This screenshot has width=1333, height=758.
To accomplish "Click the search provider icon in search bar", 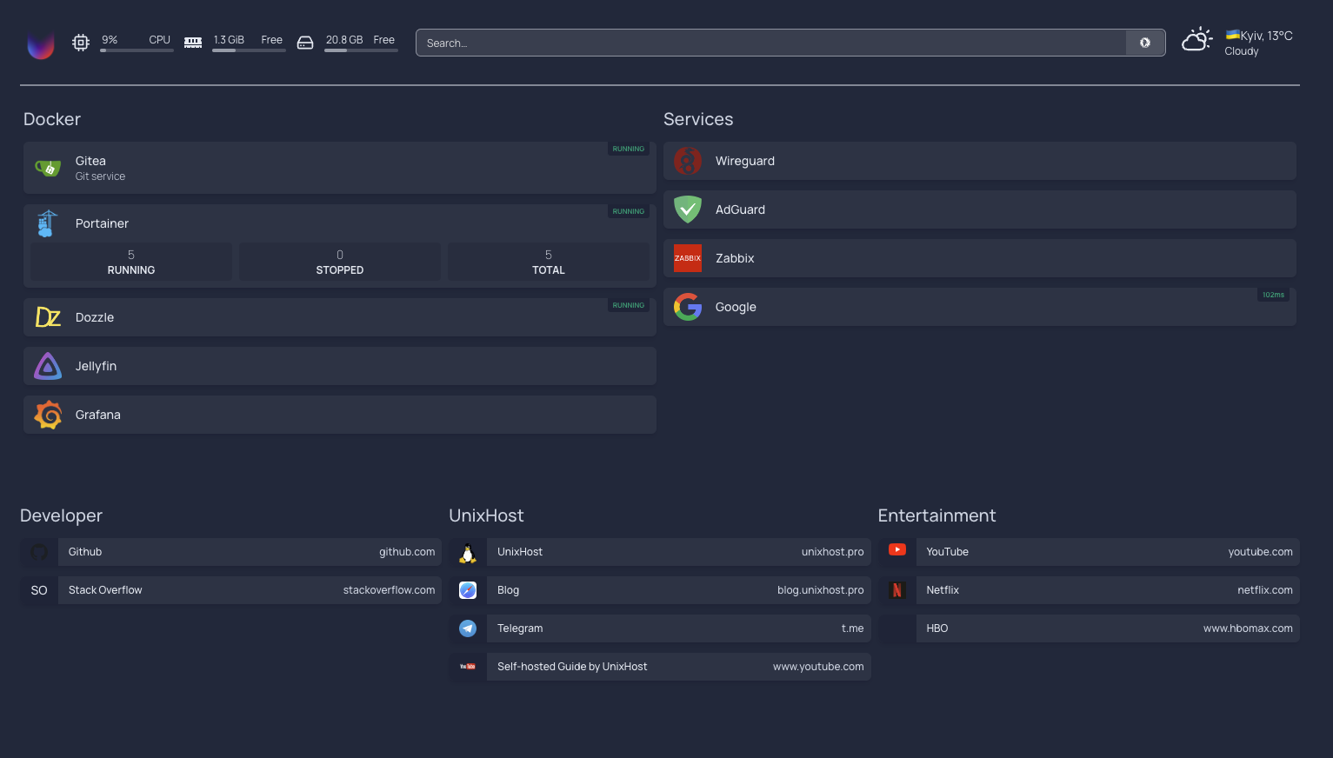I will click(x=1145, y=43).
